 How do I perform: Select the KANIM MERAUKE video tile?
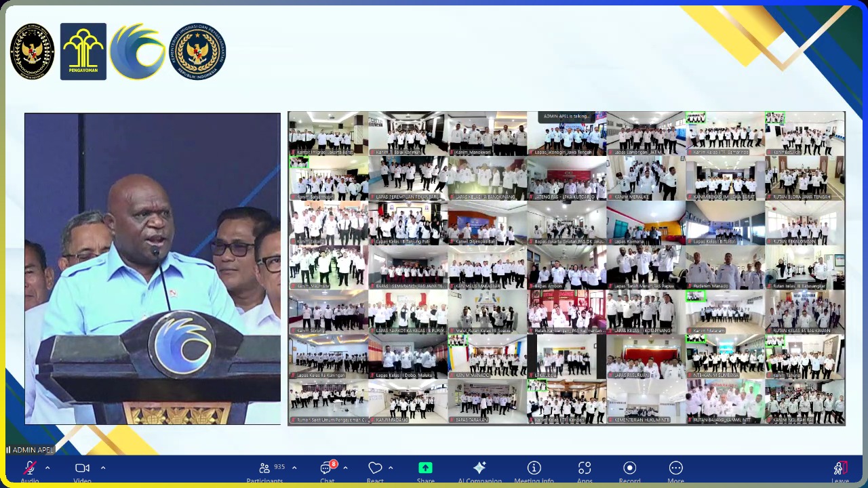coord(646,178)
